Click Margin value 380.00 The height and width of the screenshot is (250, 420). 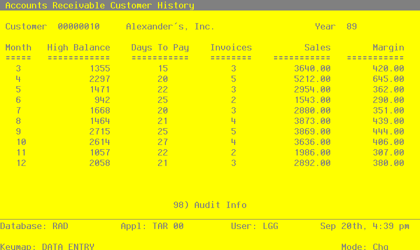click(x=388, y=163)
